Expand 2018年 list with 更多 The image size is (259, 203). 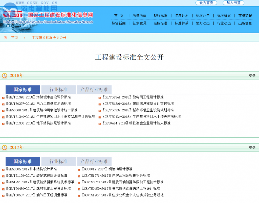(252, 75)
